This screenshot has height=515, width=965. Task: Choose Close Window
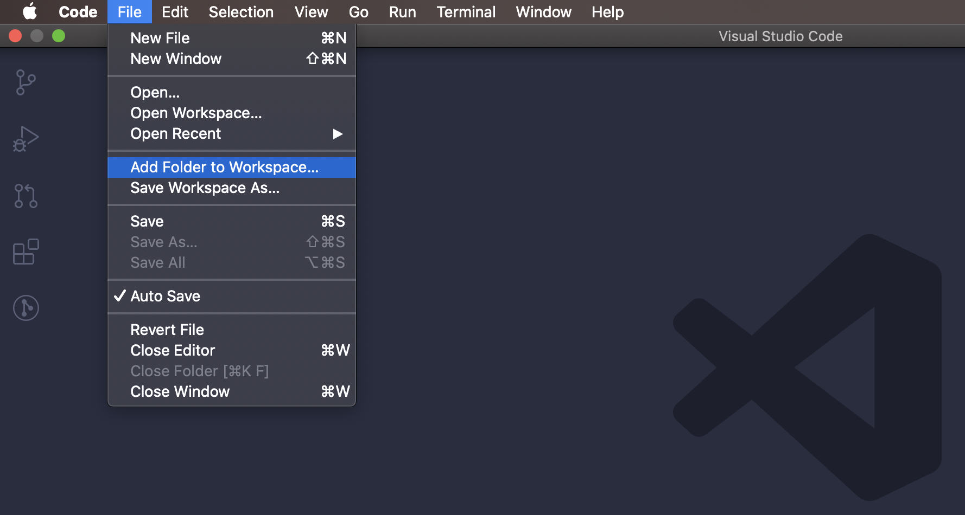[232, 391]
